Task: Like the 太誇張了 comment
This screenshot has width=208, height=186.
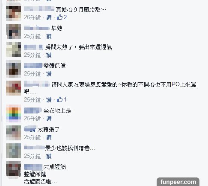Action: (49, 137)
